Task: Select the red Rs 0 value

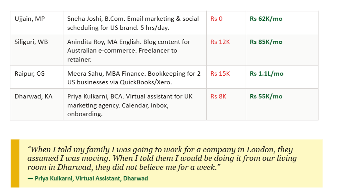Action: (217, 19)
